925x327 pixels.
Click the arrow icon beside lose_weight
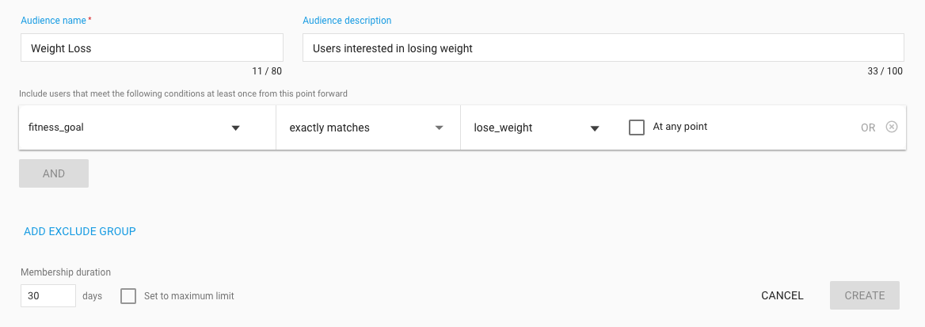pyautogui.click(x=595, y=128)
